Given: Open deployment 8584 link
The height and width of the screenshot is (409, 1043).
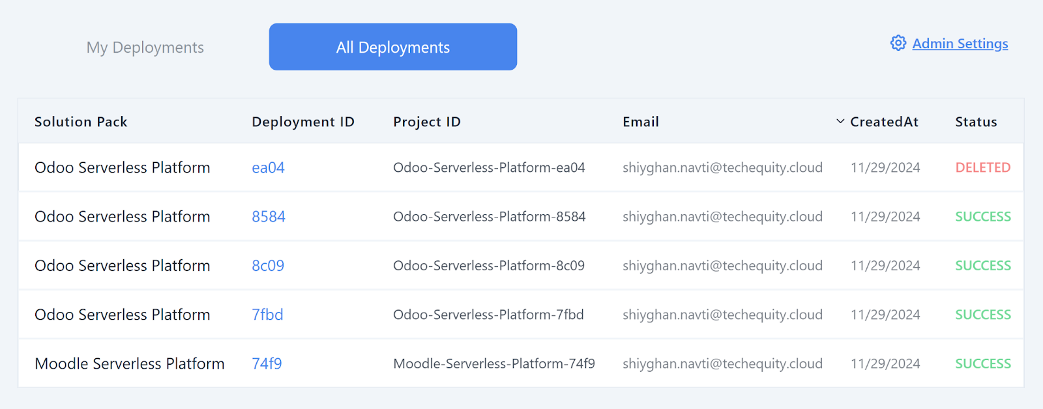Looking at the screenshot, I should click(269, 216).
